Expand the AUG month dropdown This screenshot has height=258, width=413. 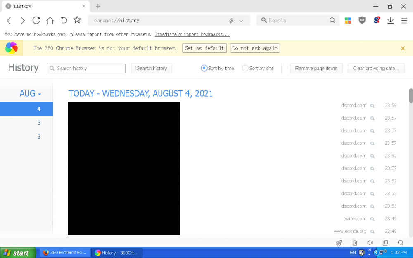pyautogui.click(x=30, y=94)
